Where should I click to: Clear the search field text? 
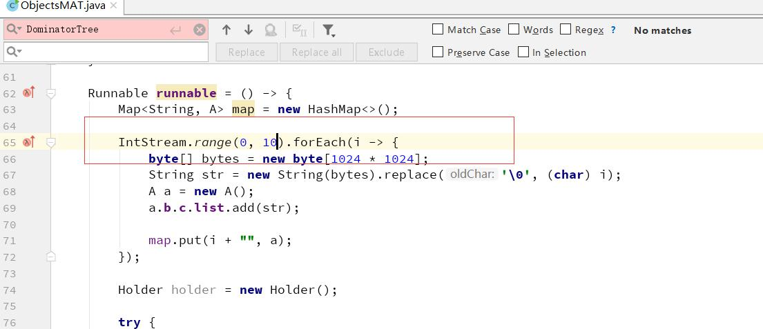click(200, 30)
